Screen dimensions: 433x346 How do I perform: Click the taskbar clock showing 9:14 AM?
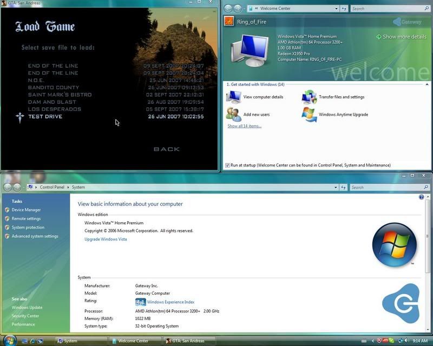(x=420, y=341)
